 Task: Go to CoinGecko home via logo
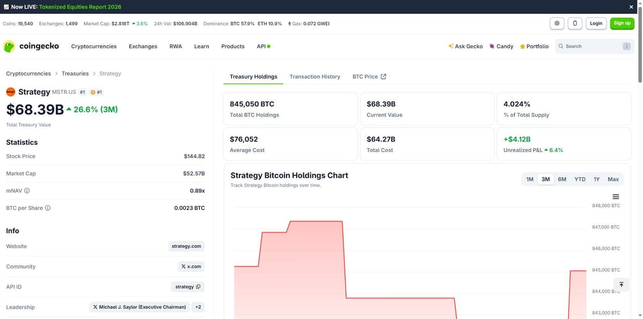31,47
